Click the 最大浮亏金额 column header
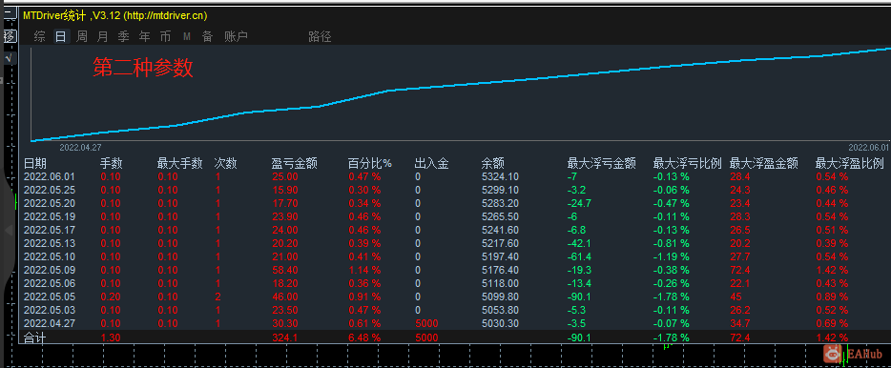The width and height of the screenshot is (891, 368). click(601, 164)
